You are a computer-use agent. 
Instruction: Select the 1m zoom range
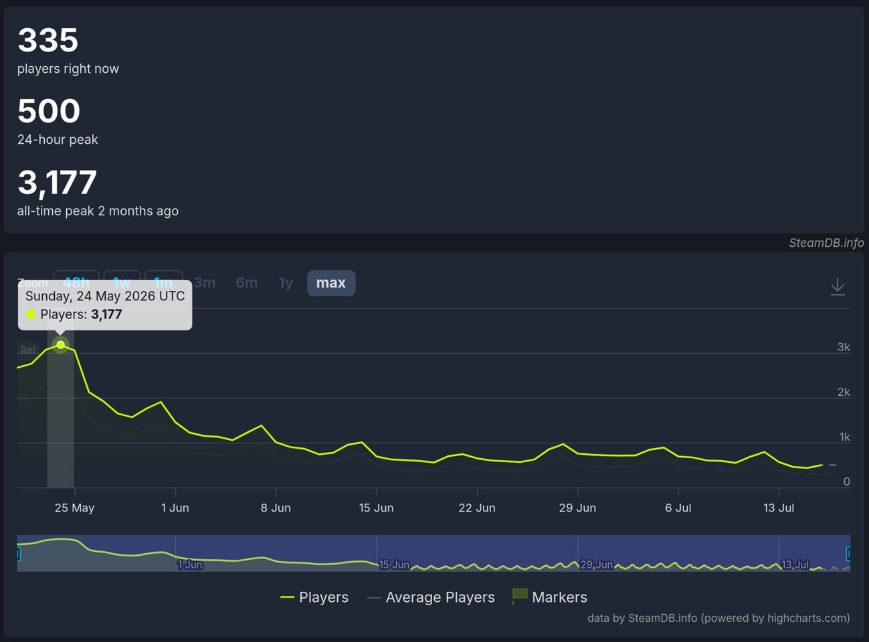[x=163, y=282]
